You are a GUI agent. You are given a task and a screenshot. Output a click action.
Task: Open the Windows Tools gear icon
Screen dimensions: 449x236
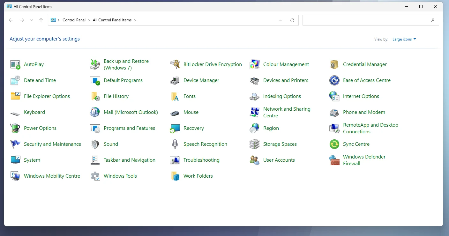[x=95, y=176]
